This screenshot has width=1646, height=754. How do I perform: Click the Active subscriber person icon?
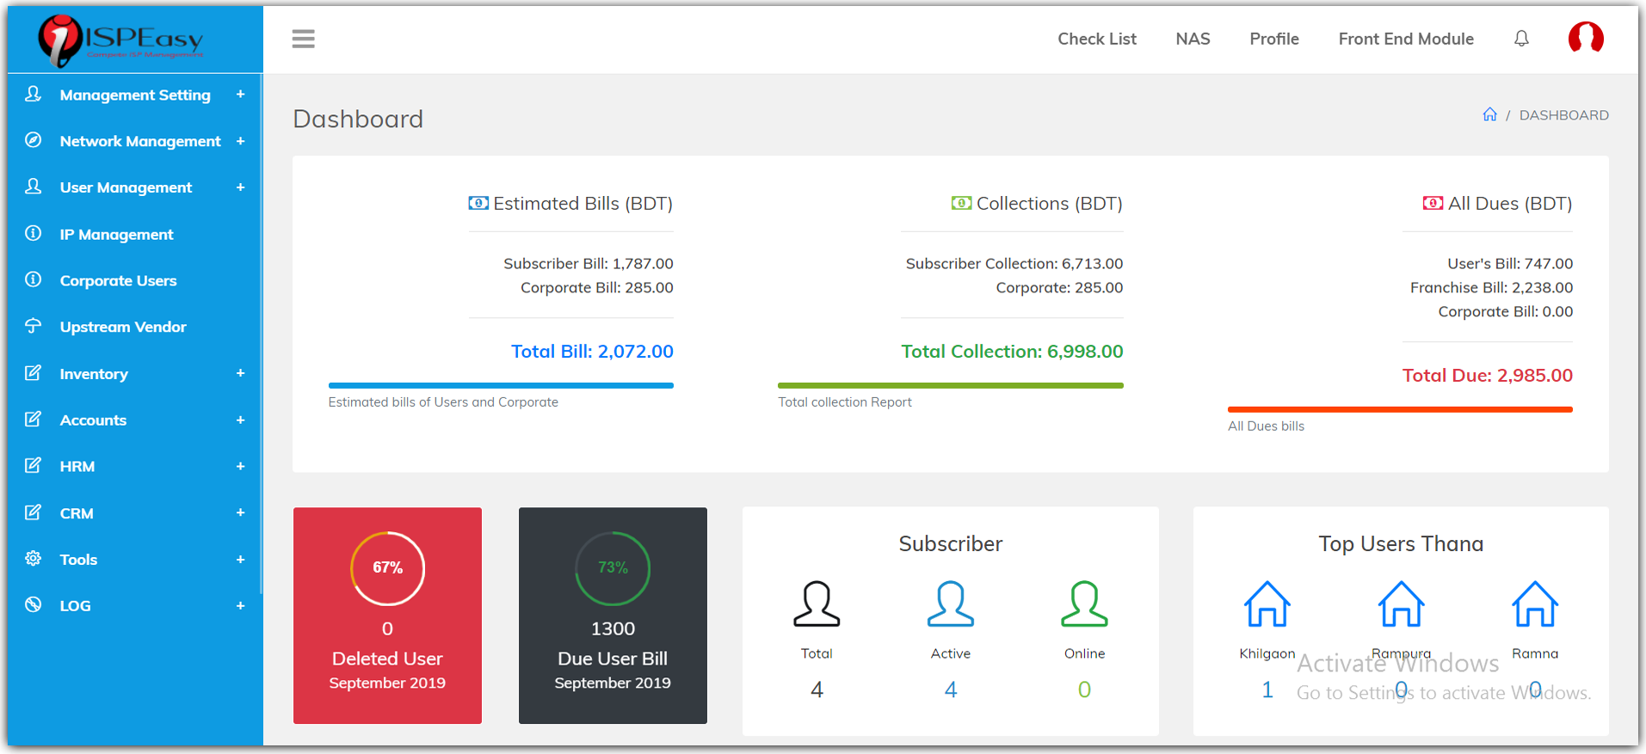[x=951, y=604]
